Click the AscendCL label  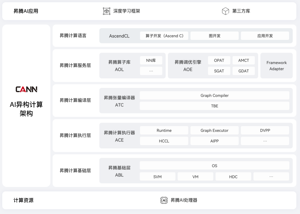[x=119, y=36]
